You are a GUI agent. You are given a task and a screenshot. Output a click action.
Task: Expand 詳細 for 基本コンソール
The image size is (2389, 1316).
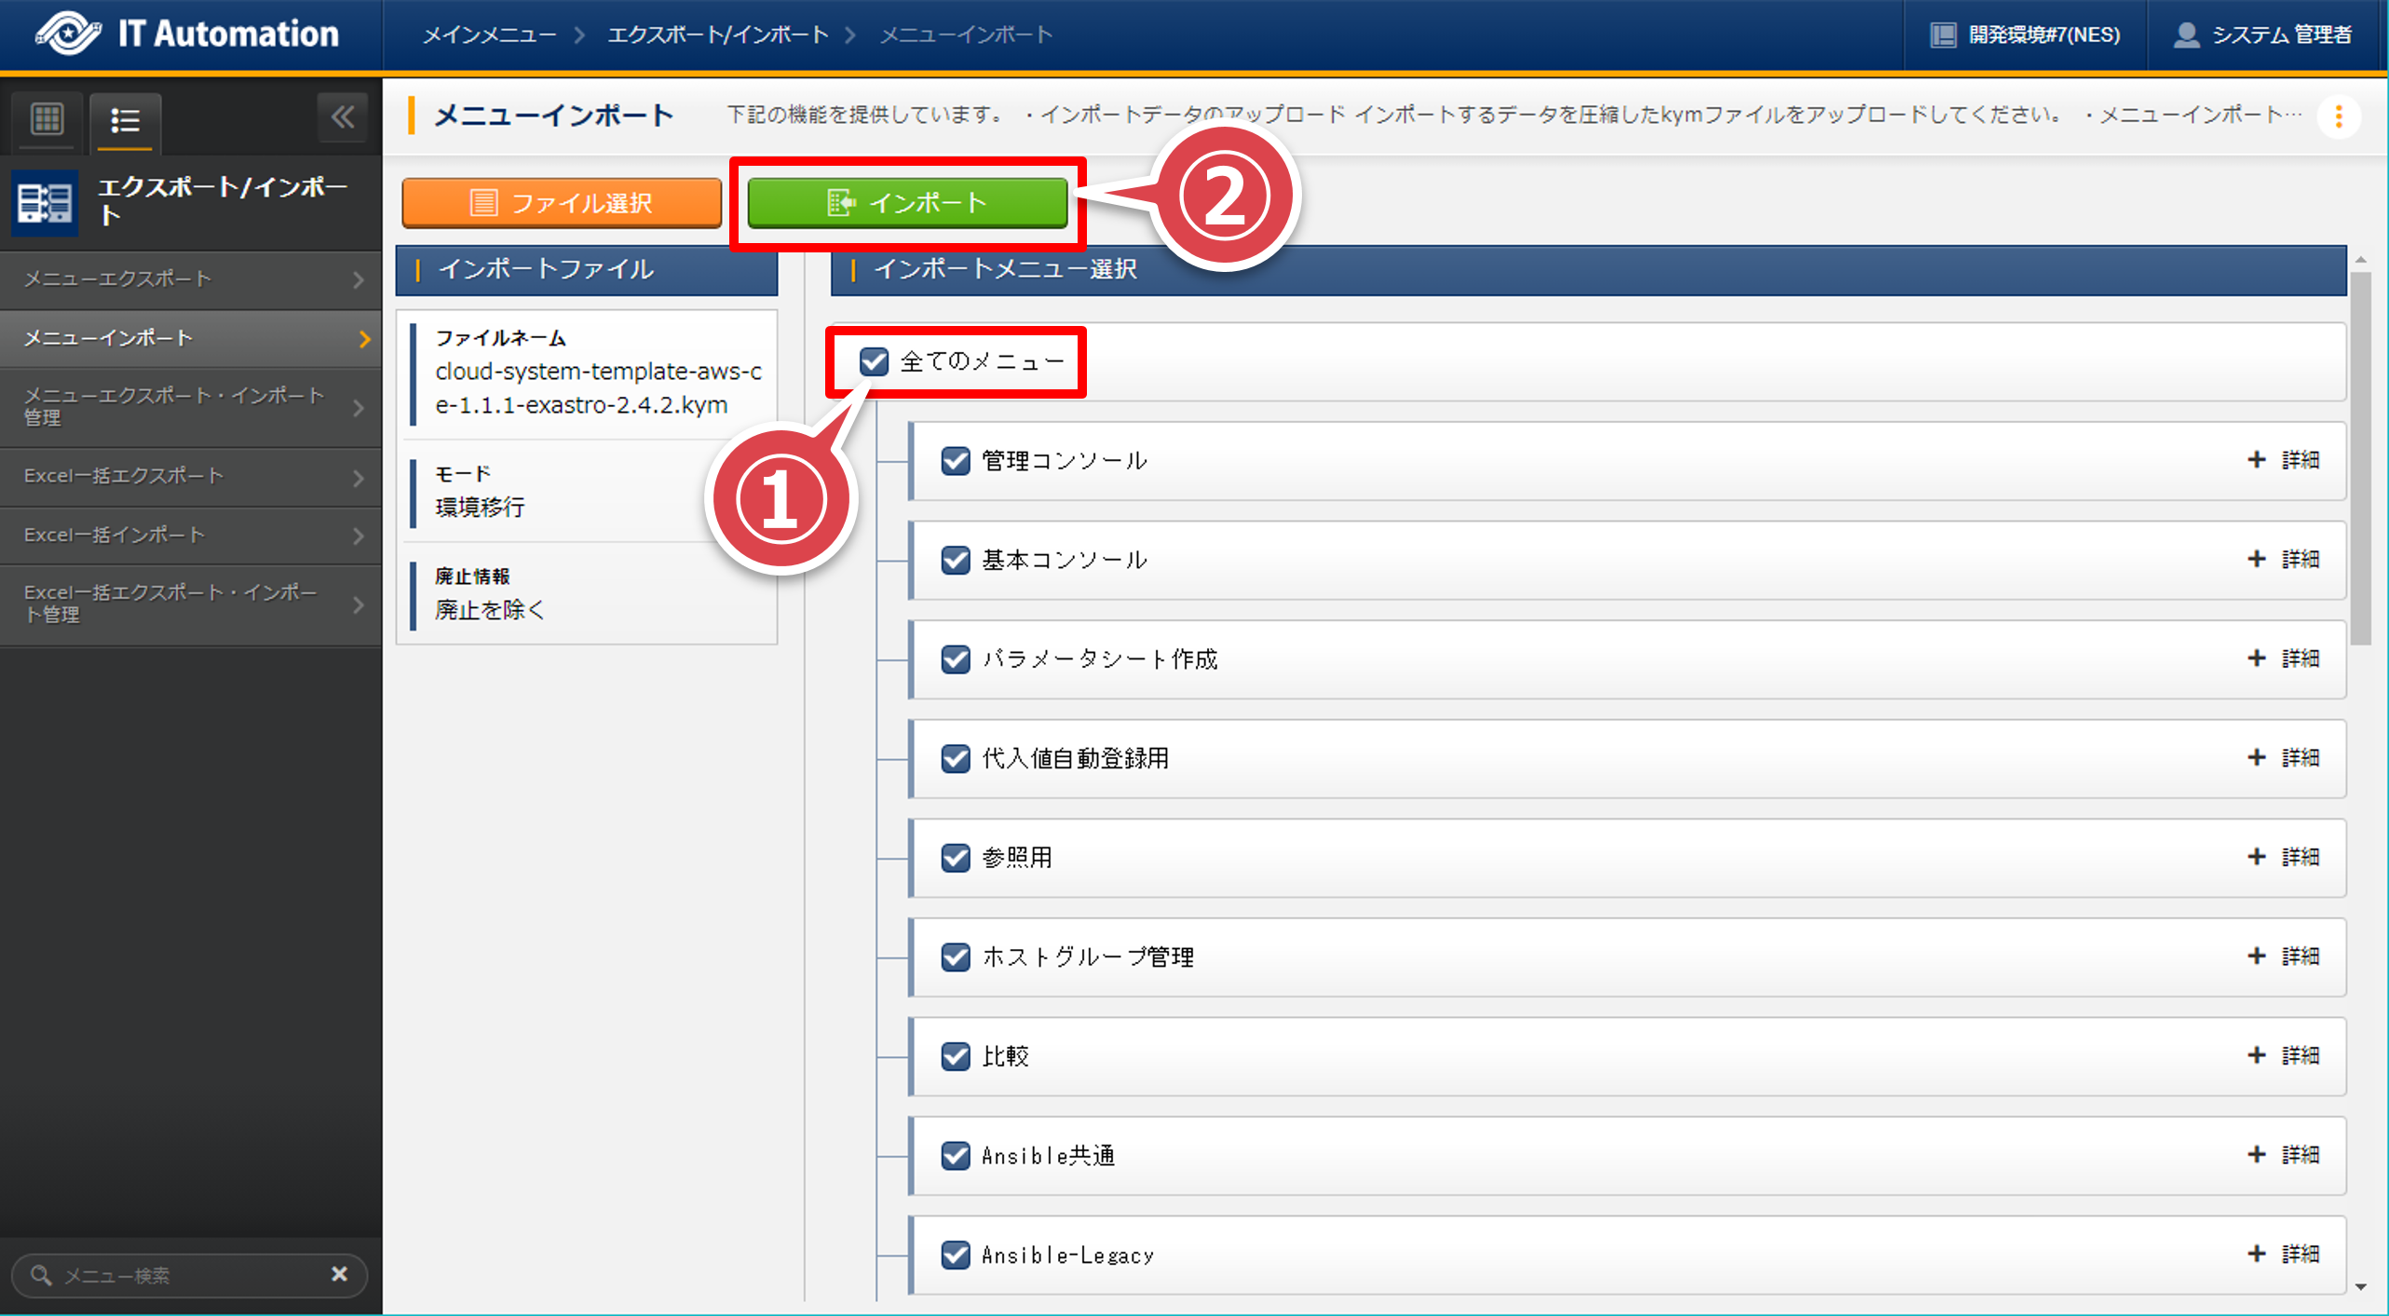click(x=2282, y=560)
